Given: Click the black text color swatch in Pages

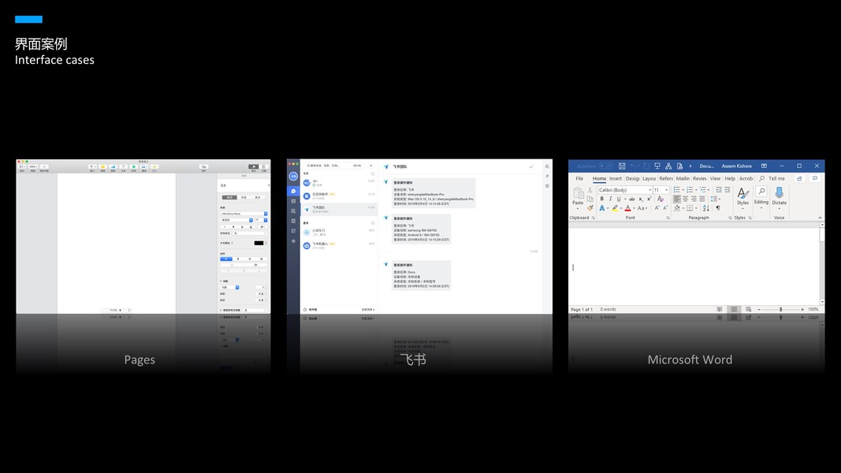Looking at the screenshot, I should 259,243.
